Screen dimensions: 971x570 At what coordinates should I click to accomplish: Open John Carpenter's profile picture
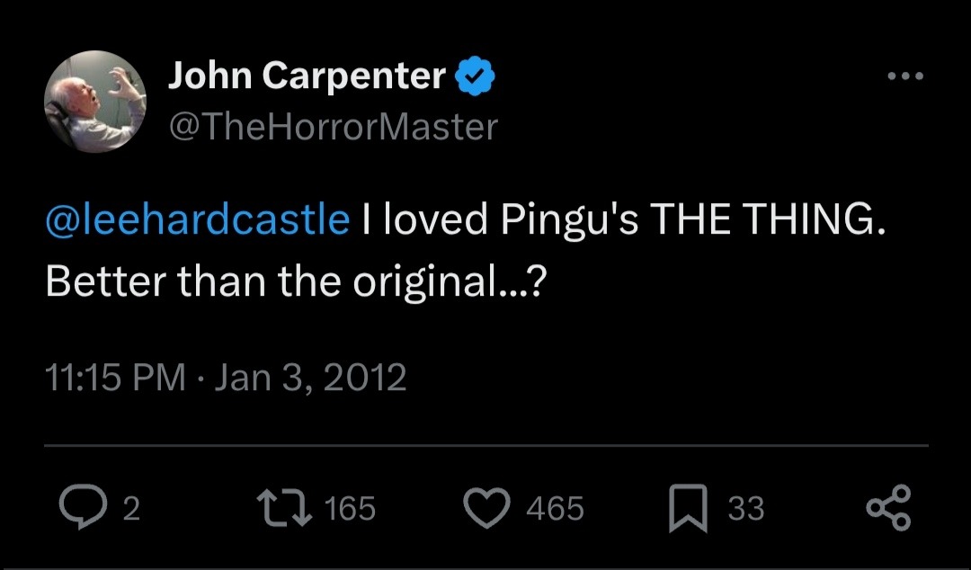tap(94, 101)
